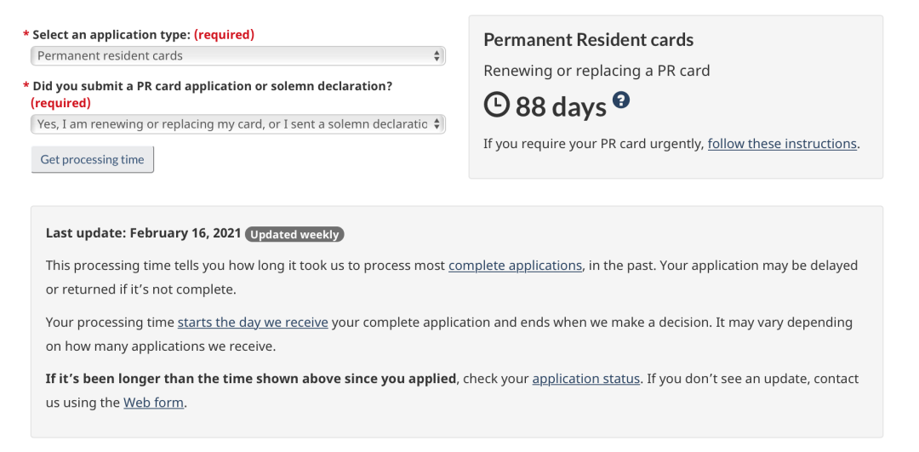Screen dimensions: 919x452
Task: Click the red required text after application type
Action: 224,35
